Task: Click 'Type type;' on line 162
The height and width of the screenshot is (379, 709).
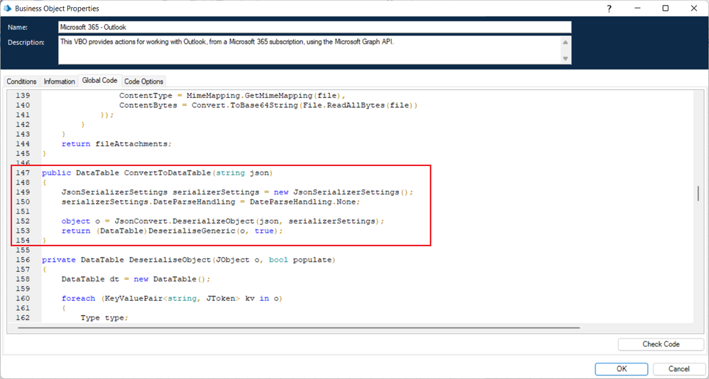Action: [x=104, y=318]
